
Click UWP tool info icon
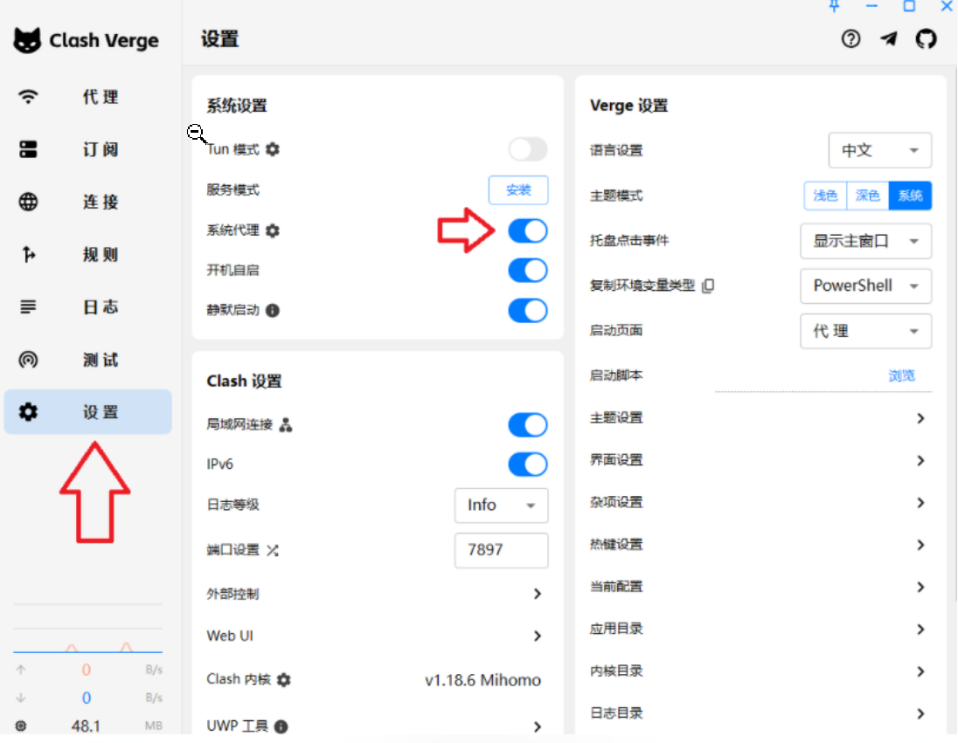(281, 726)
